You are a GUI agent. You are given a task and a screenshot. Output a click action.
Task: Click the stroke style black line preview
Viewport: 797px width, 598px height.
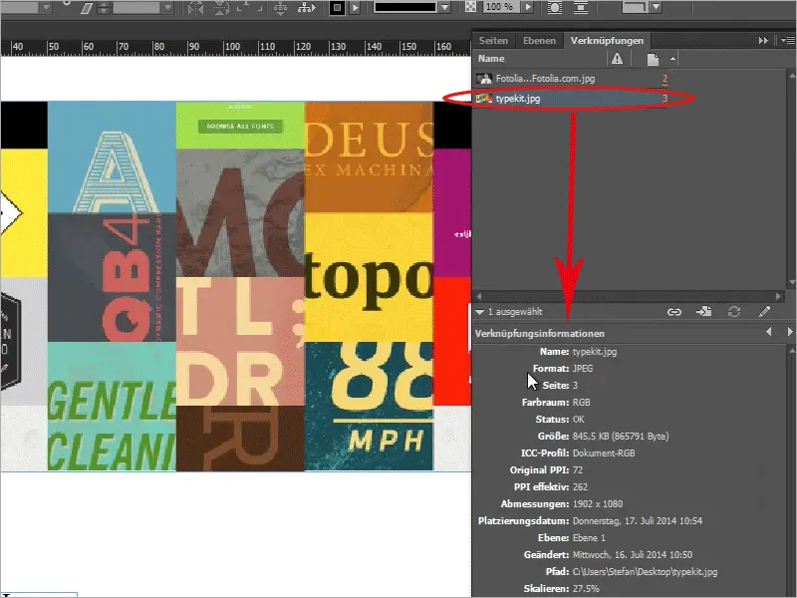405,8
